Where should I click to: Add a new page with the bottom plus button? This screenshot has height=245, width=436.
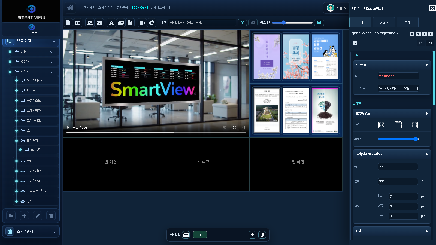point(252,235)
